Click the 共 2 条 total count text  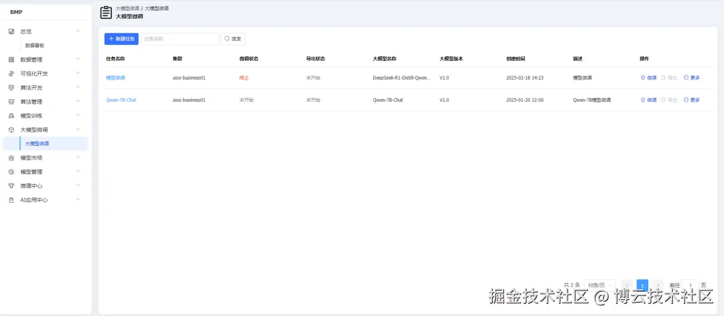(572, 285)
